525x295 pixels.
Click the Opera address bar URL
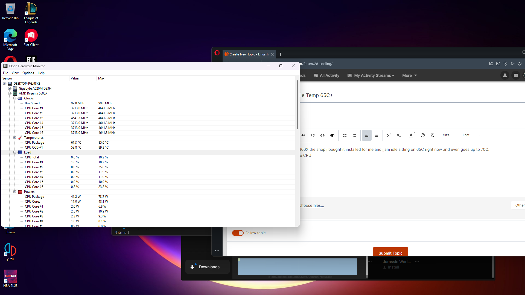[316, 64]
